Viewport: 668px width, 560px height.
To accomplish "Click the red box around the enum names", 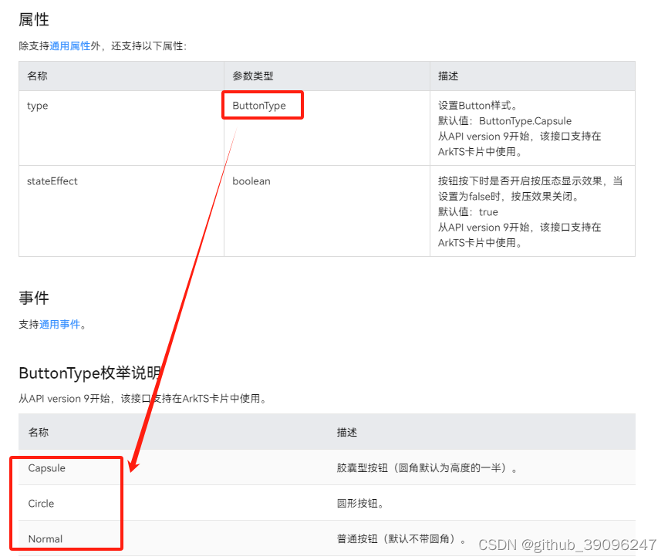I will coord(67,502).
